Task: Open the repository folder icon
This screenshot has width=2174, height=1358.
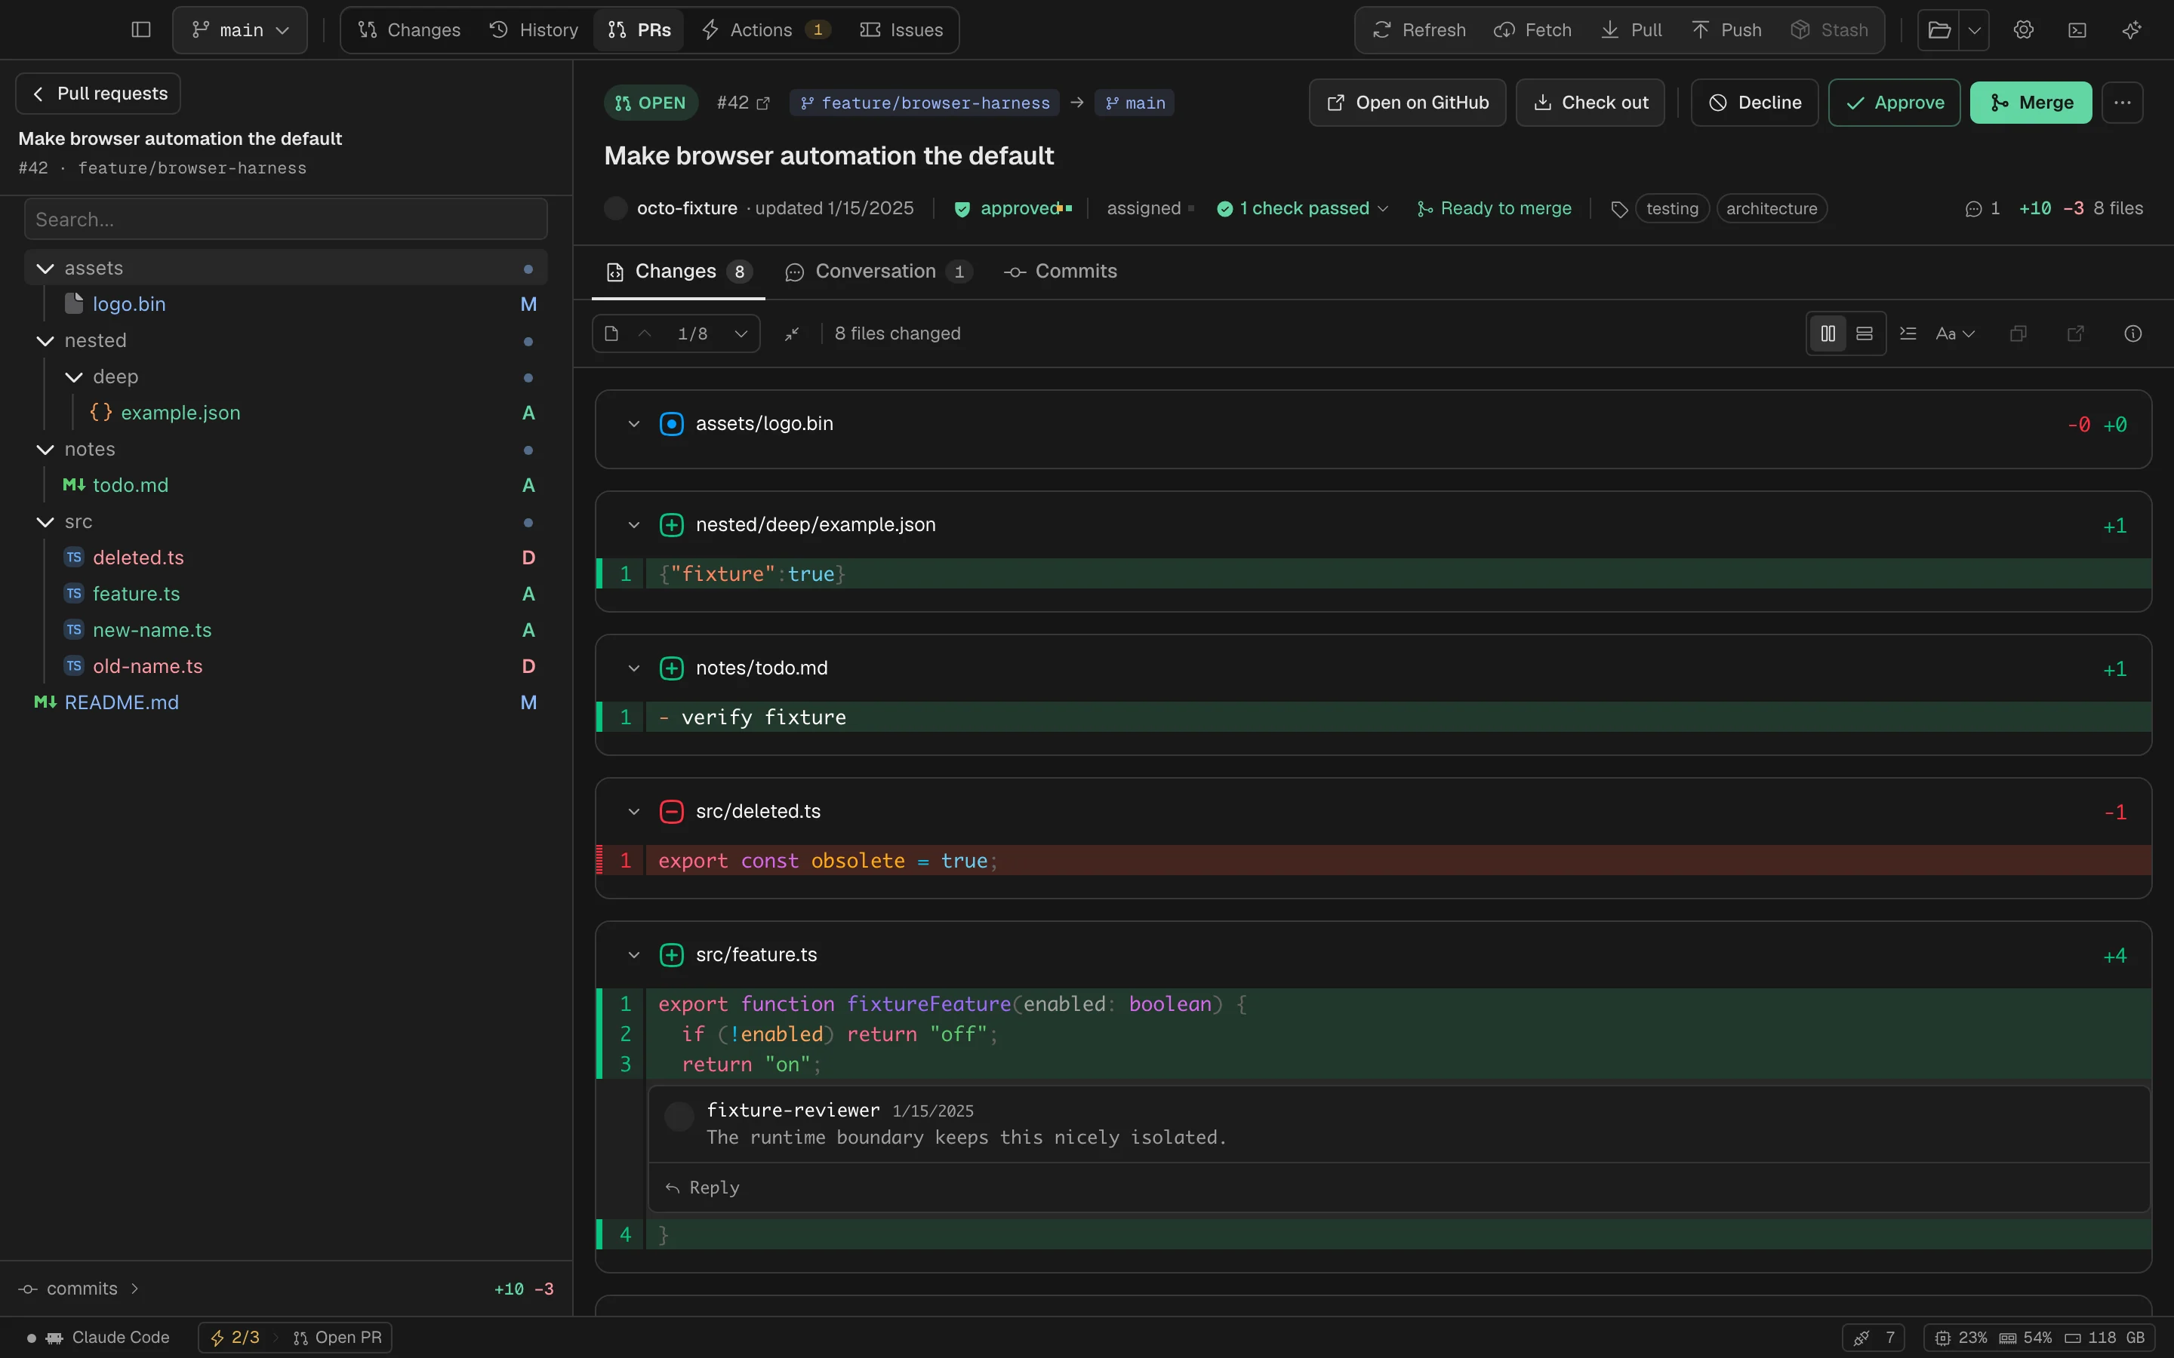Action: tap(1938, 29)
